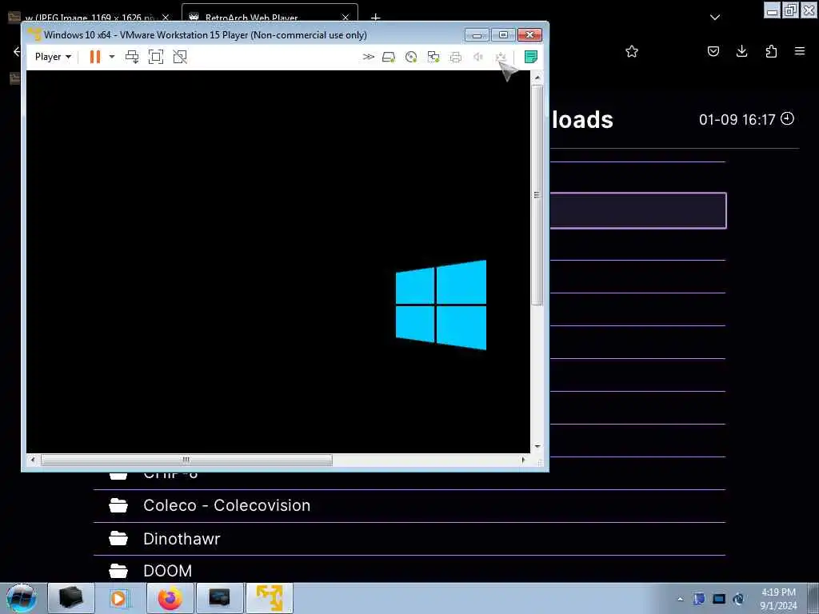Image resolution: width=819 pixels, height=614 pixels.
Task: Open the Firefox list all tabs chevron
Action: (715, 18)
